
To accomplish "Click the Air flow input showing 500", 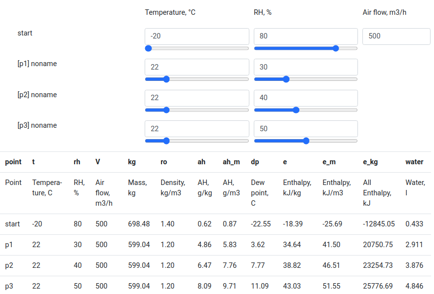I will pyautogui.click(x=396, y=37).
